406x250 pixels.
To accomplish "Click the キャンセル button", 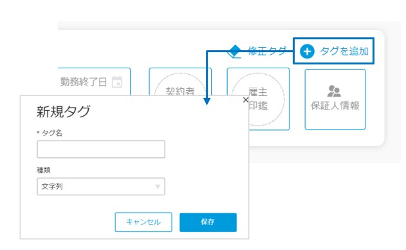I will pos(143,222).
